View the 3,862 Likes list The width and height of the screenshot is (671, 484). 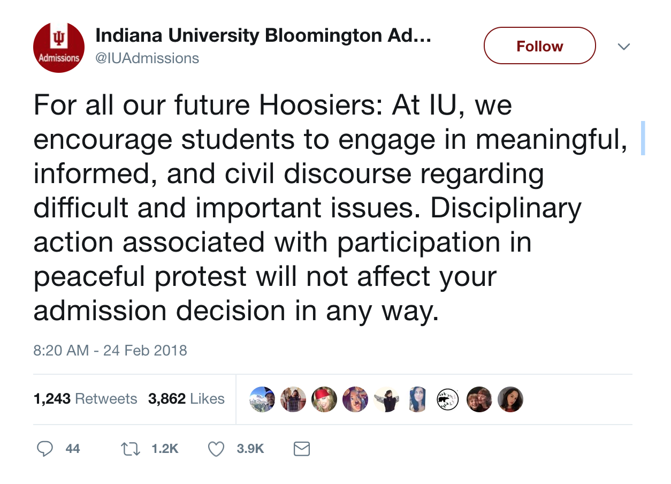coord(186,399)
